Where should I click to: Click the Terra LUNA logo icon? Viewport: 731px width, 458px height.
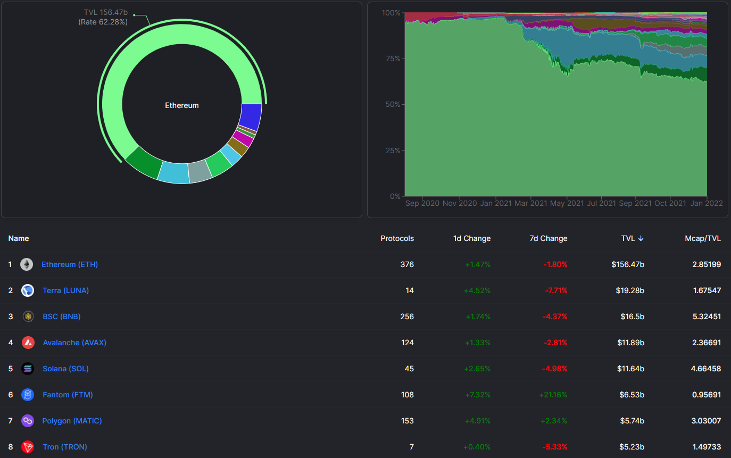28,290
